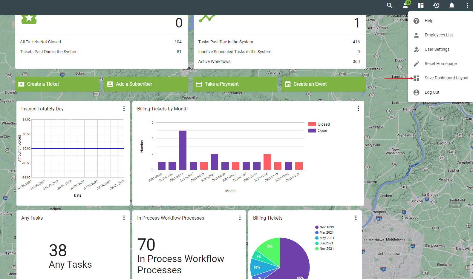Click the calendar icon on Create an Event

click(287, 84)
